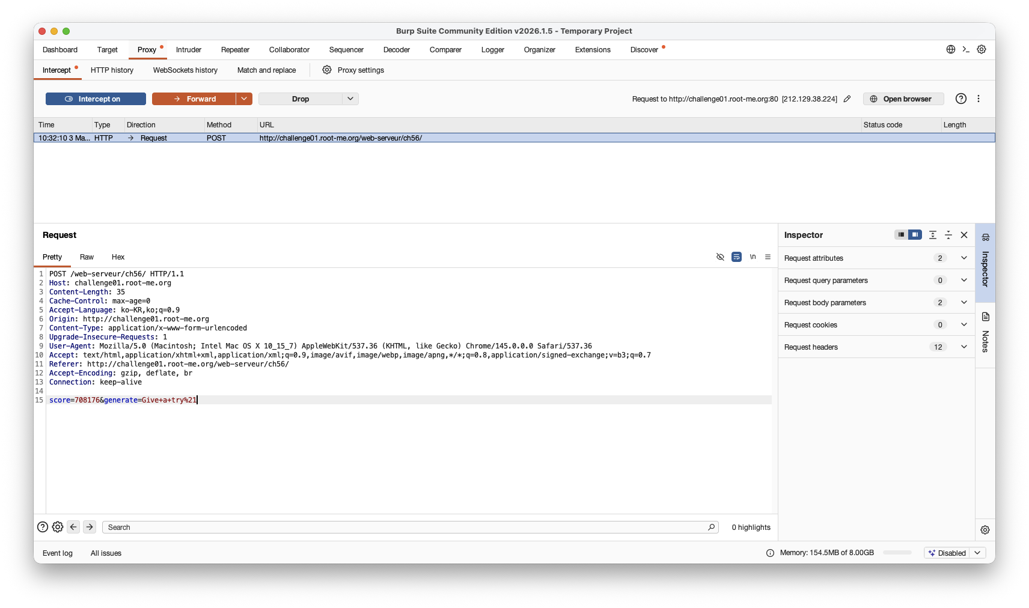The image size is (1029, 608).
Task: Switch to Dashboard tab
Action: point(60,50)
